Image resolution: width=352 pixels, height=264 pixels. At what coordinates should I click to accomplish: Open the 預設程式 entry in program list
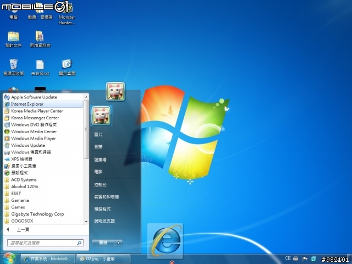tap(43, 173)
